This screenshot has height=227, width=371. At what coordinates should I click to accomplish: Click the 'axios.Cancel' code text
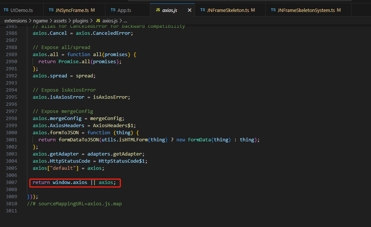(50, 33)
